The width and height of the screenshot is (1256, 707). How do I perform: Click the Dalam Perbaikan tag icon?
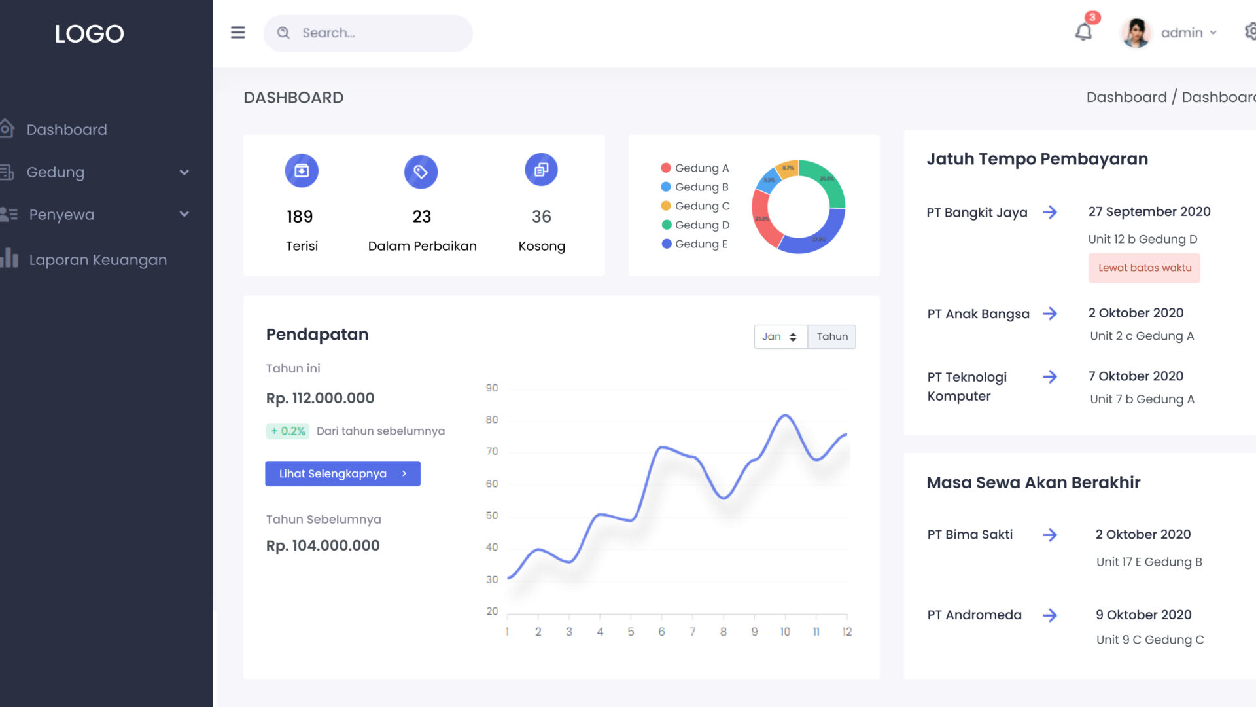point(421,172)
